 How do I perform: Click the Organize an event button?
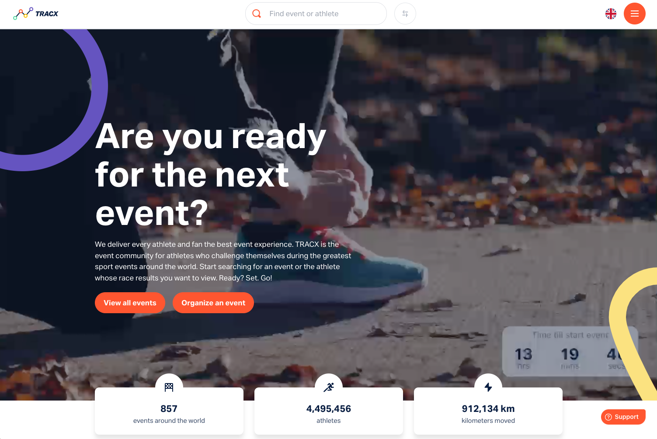click(213, 303)
